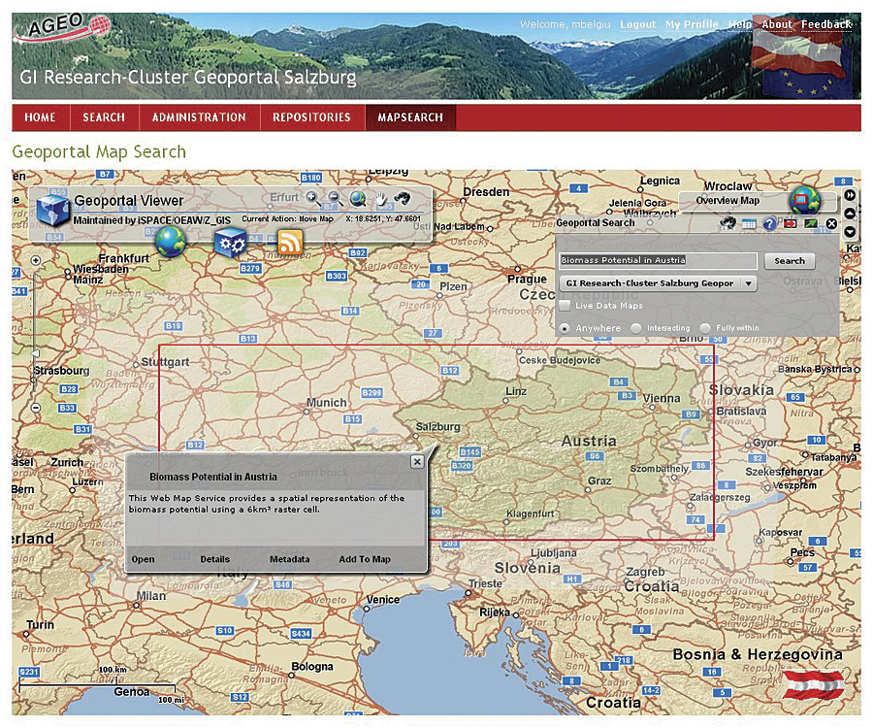The width and height of the screenshot is (873, 728).
Task: Open the large globe widget below the viewer
Action: click(x=171, y=242)
